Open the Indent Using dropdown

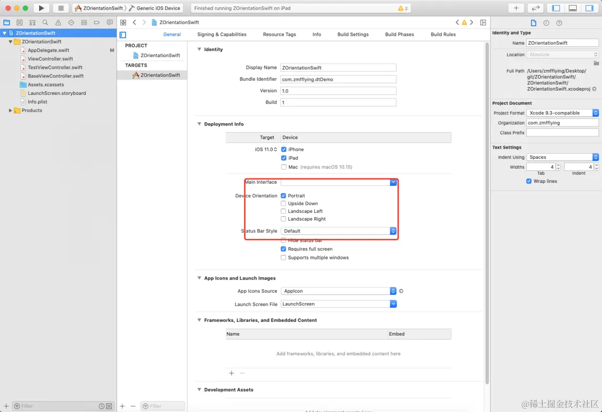pyautogui.click(x=563, y=157)
